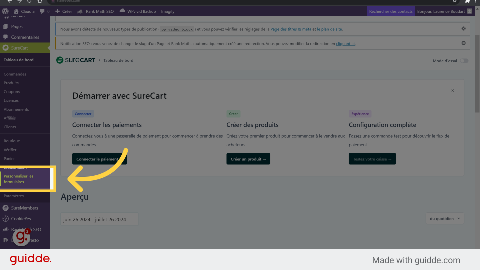Click the SureCart logo in the header
The image size is (480, 270).
[x=76, y=60]
